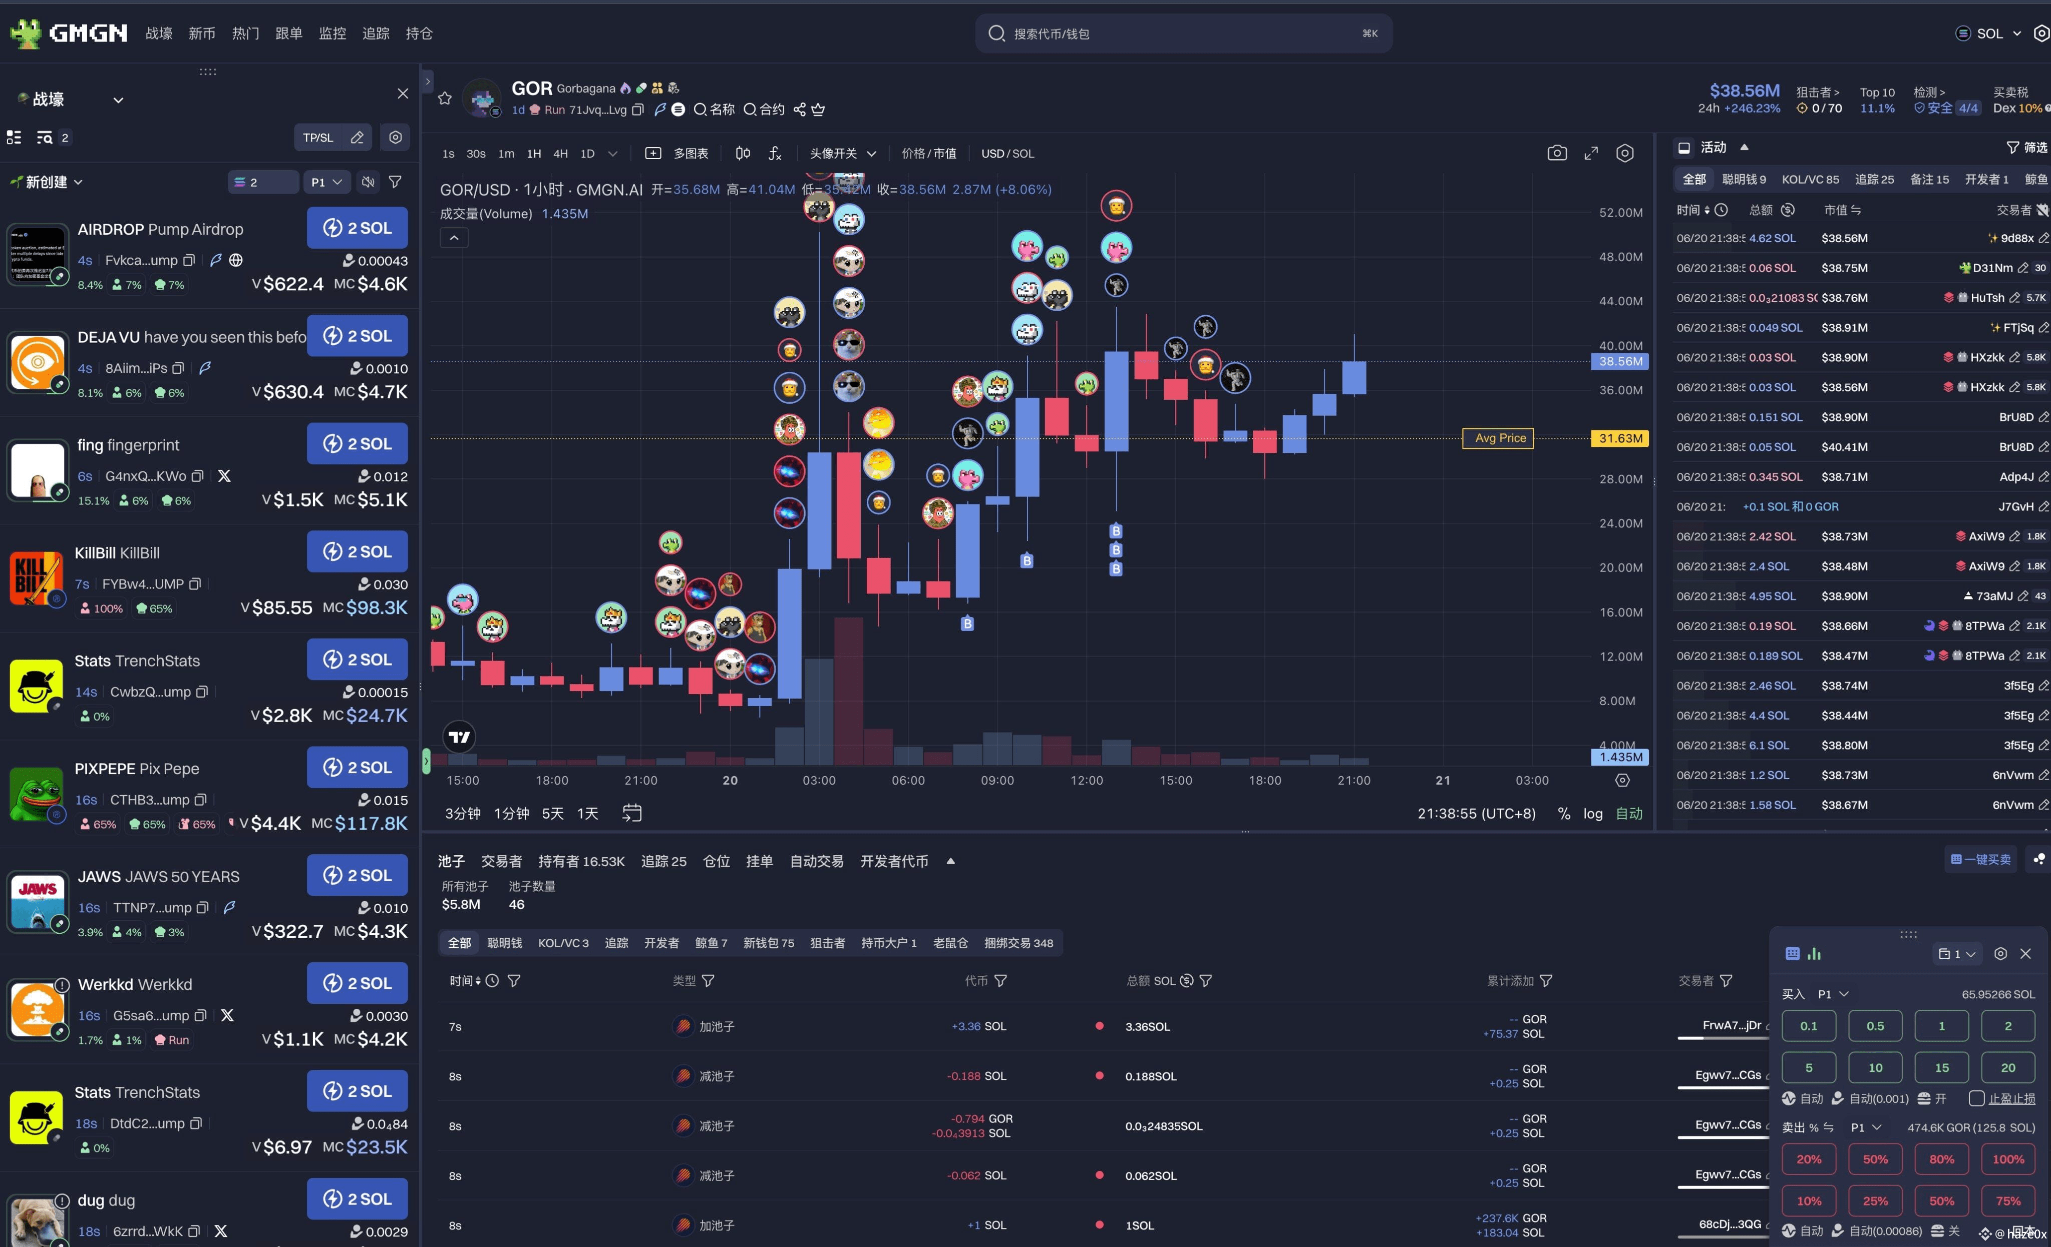
Task: Swap 卖出 % unit toggle
Action: [x=1828, y=1127]
